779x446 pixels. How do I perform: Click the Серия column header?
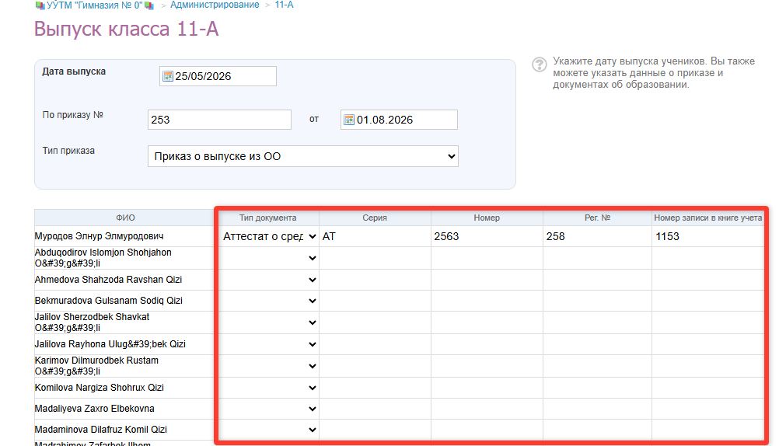coord(375,218)
